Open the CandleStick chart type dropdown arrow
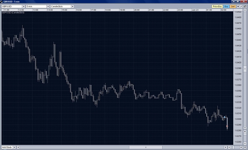The image size is (248, 150). click(73, 6)
